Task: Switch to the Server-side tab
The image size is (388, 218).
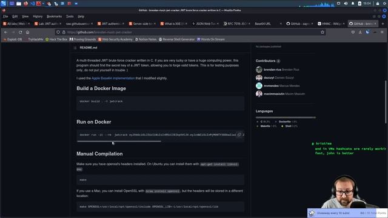Action: click(x=142, y=24)
